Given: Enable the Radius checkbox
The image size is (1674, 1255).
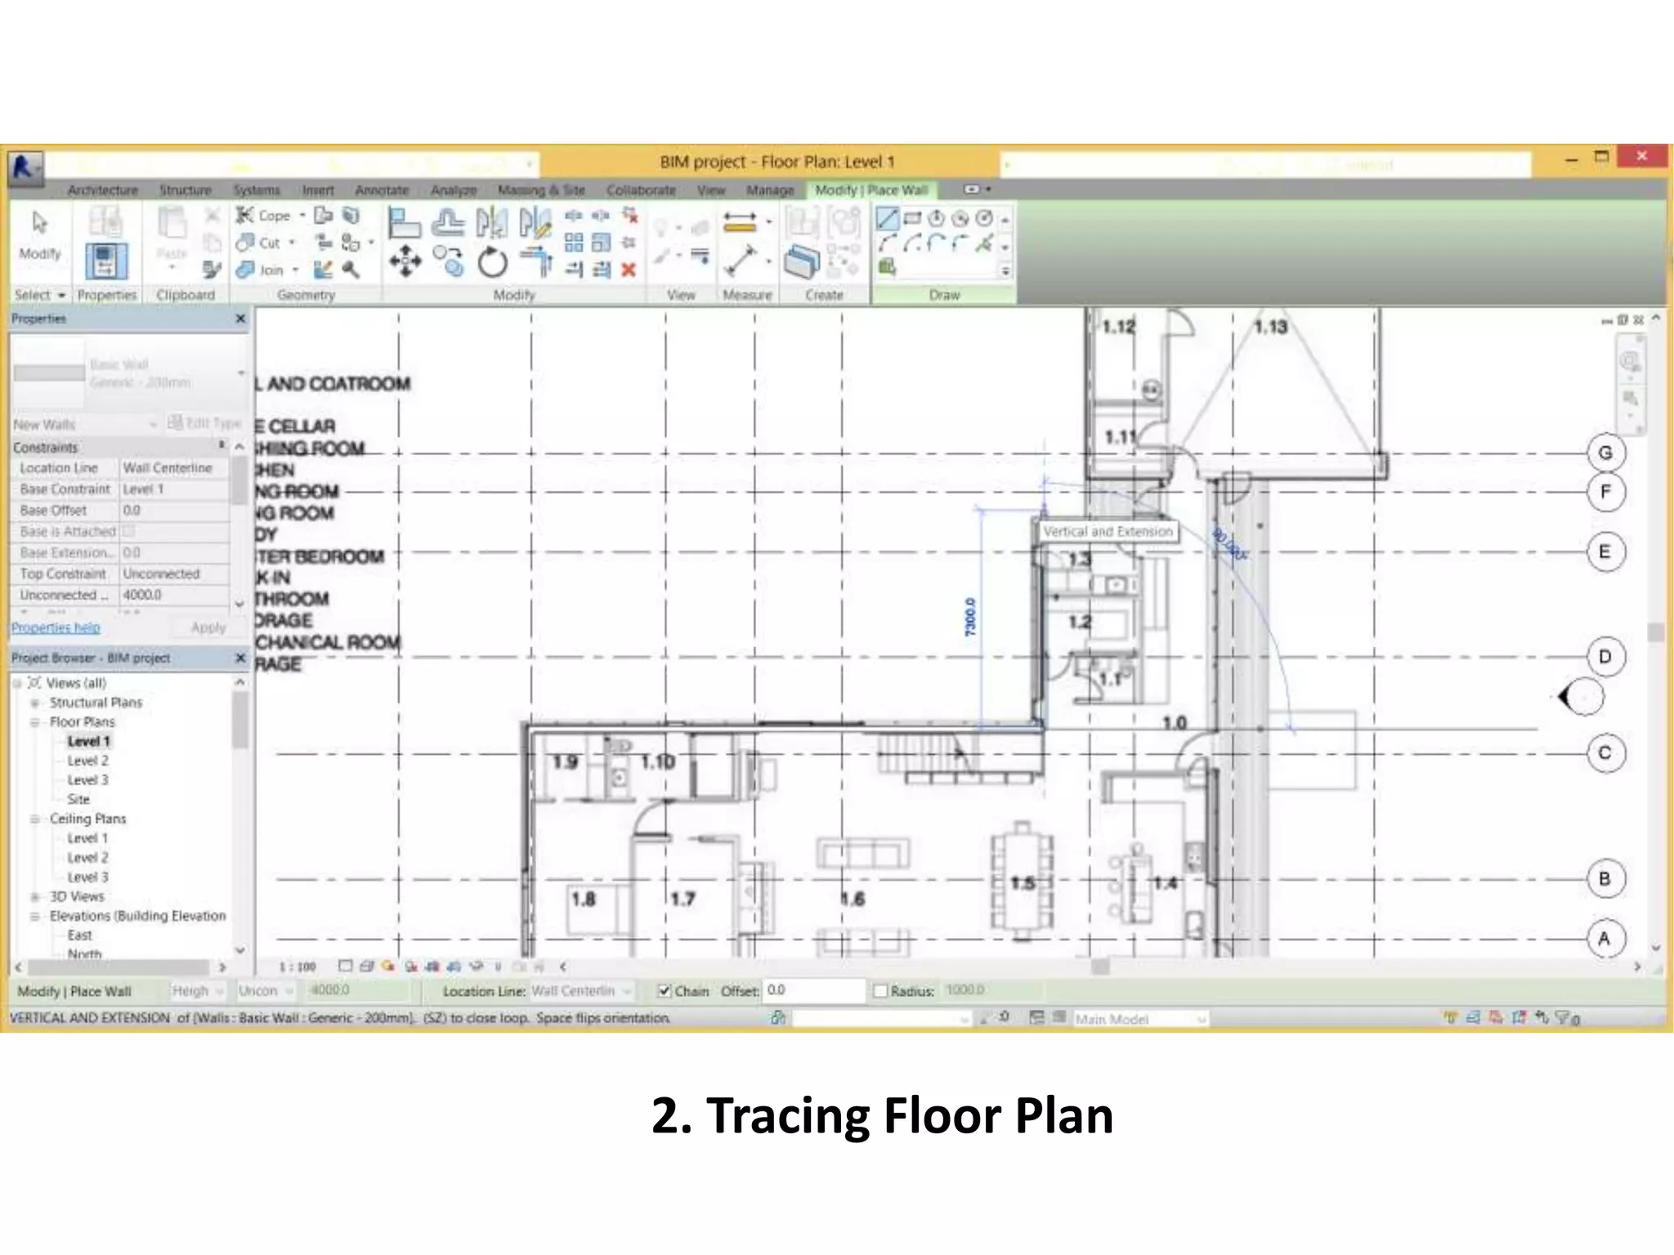Looking at the screenshot, I should [880, 991].
